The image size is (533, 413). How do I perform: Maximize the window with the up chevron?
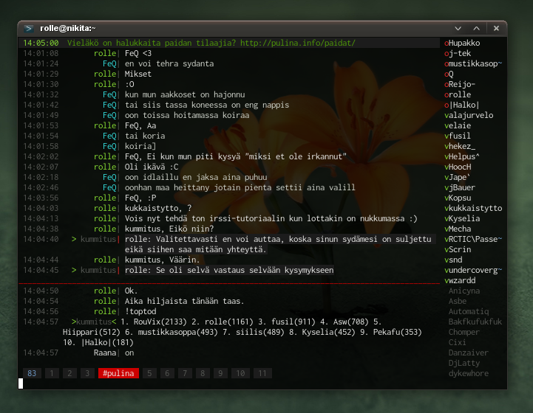pos(478,28)
